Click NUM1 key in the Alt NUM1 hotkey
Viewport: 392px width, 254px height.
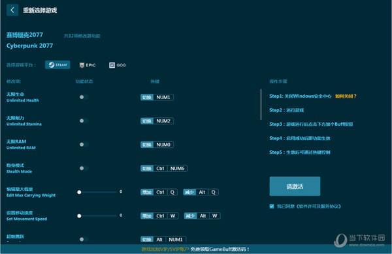coord(176,240)
